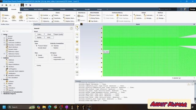Open the Surface Create dropdown
This screenshot has width=196, height=110.
tap(164, 15)
